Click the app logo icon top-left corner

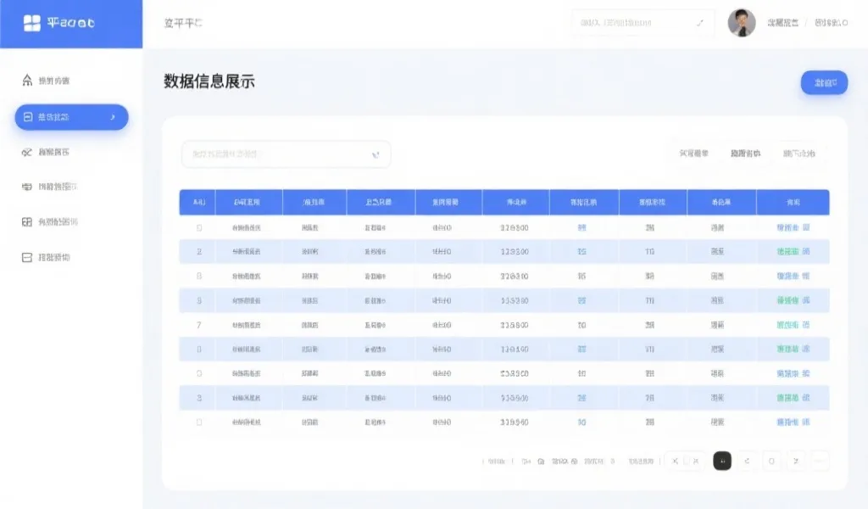coord(31,24)
